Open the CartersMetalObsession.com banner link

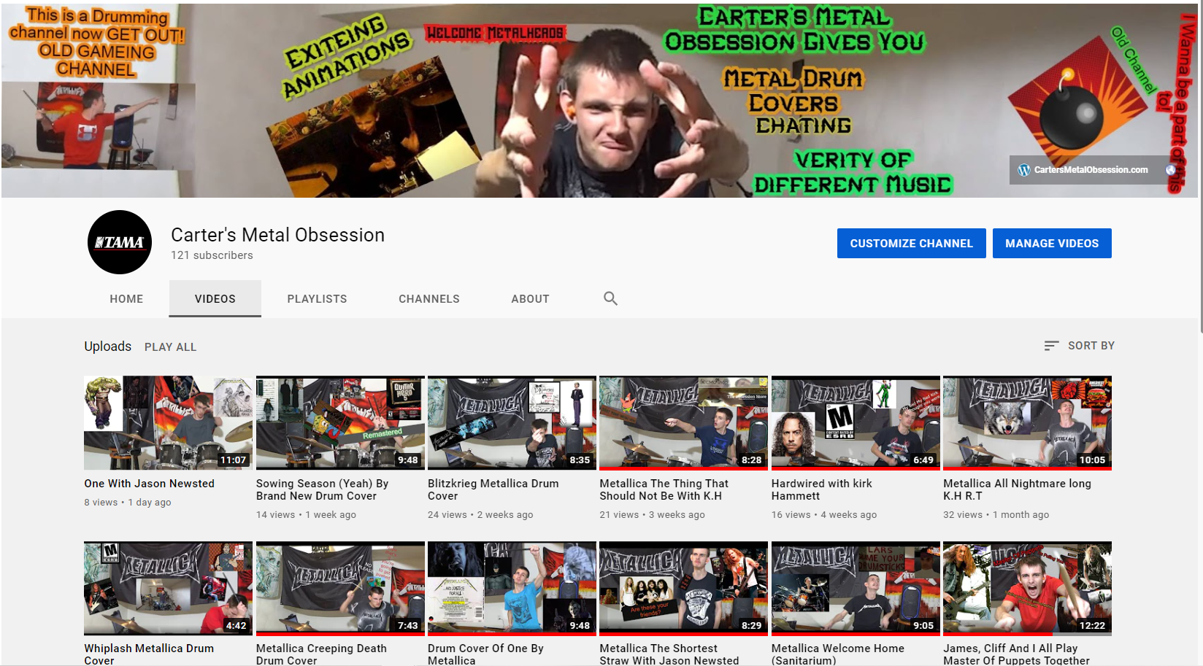(x=1091, y=170)
